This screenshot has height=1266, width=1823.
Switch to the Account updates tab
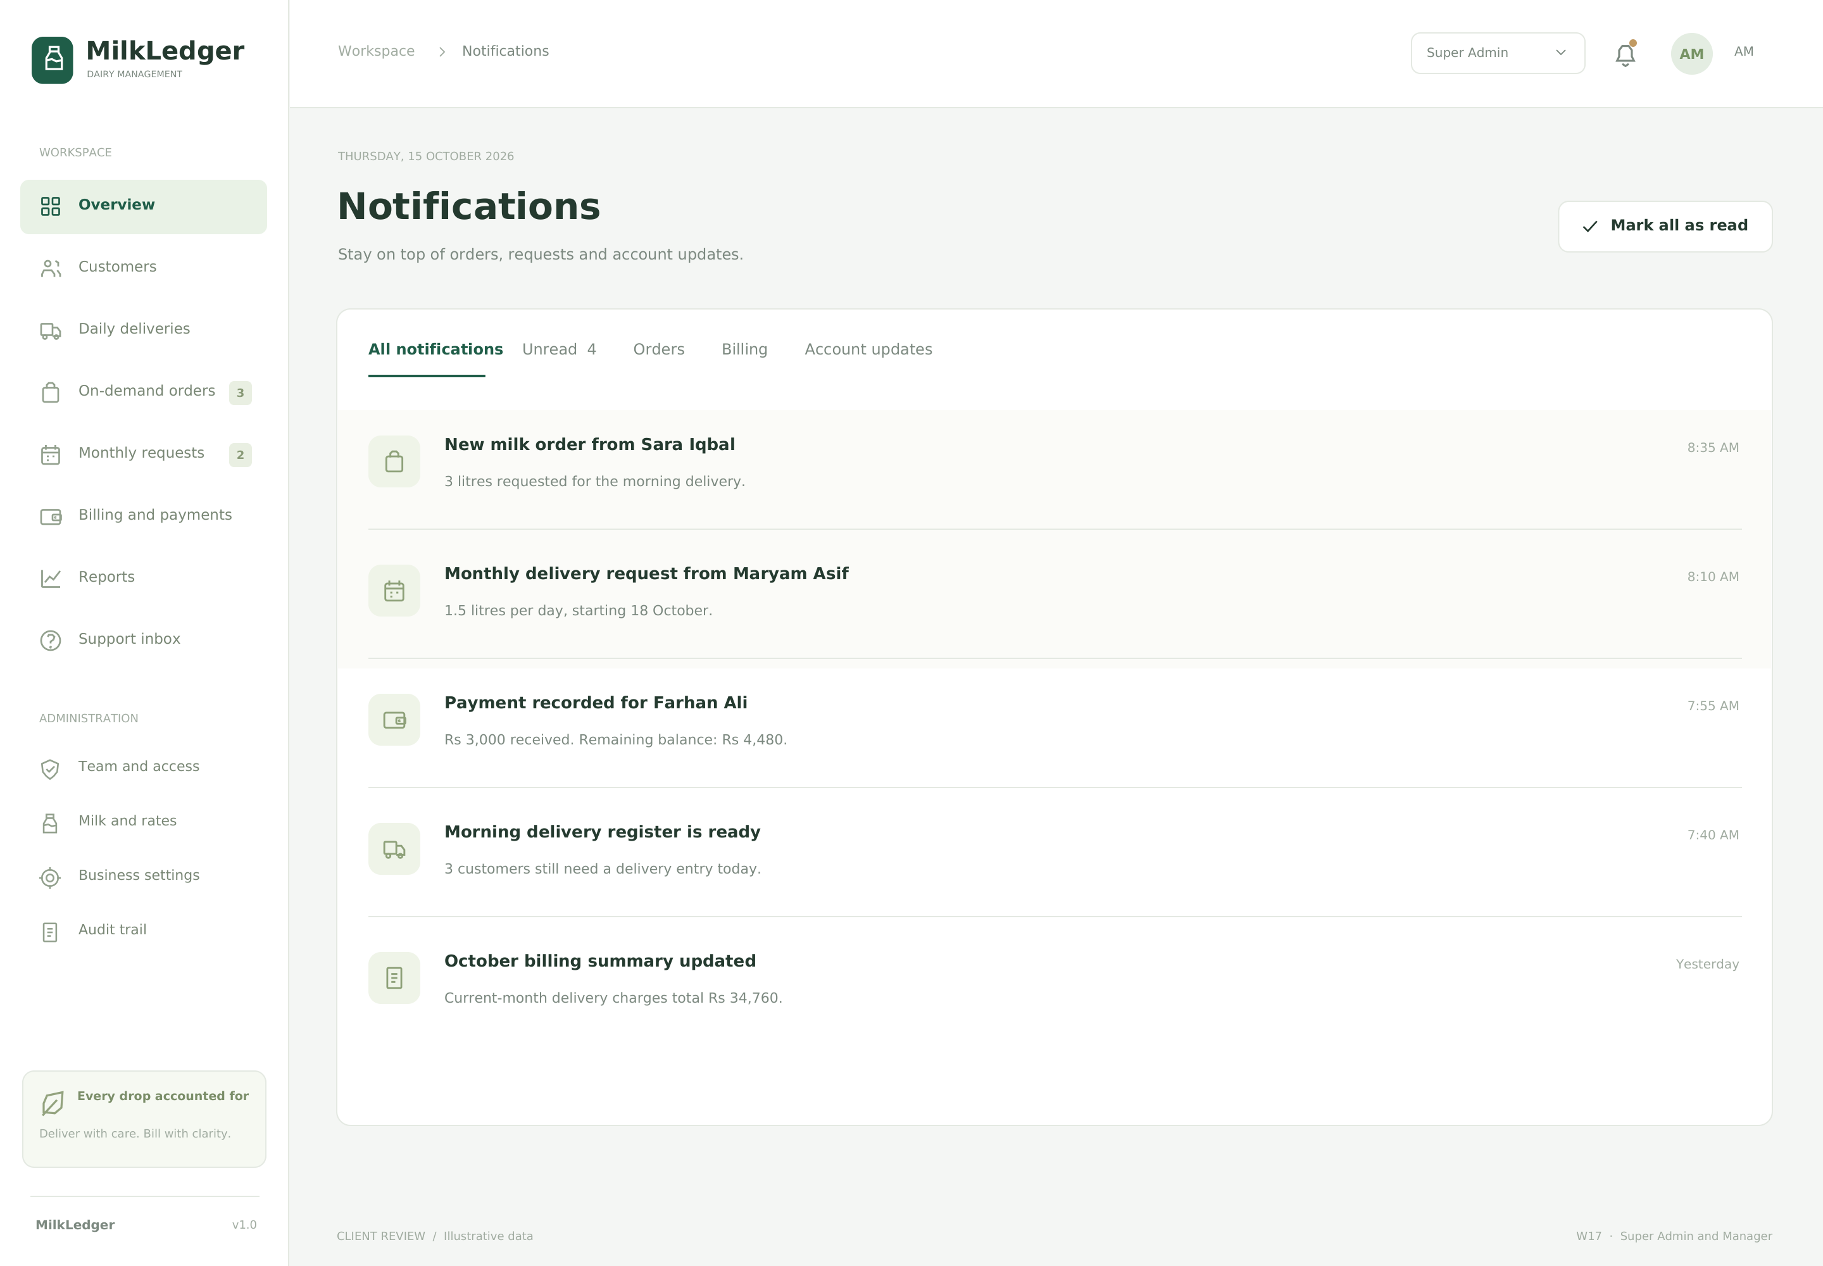click(x=868, y=350)
